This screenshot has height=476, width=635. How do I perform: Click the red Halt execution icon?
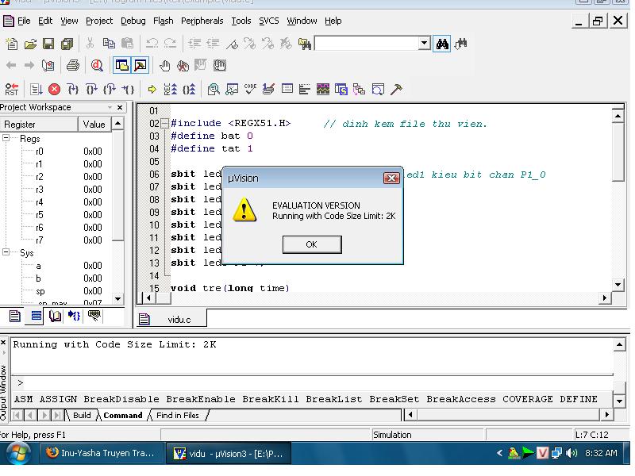coord(54,89)
